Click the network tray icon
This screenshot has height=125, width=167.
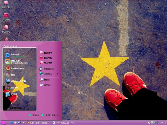click(x=154, y=123)
